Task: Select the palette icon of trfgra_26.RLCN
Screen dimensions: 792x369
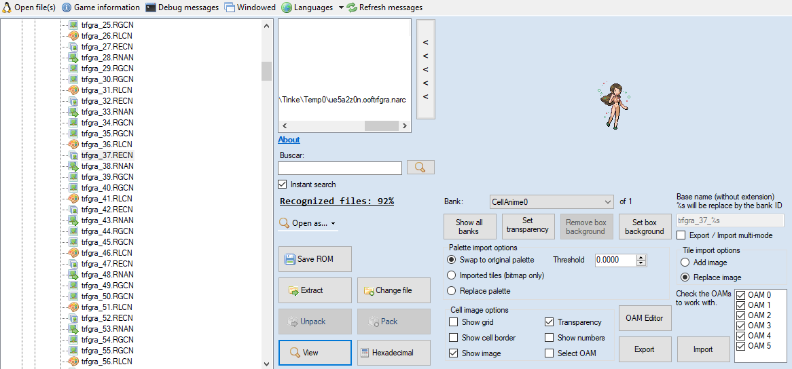Action: pyautogui.click(x=73, y=36)
